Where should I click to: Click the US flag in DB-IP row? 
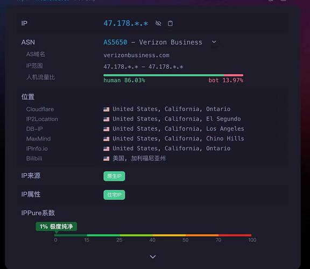click(107, 129)
